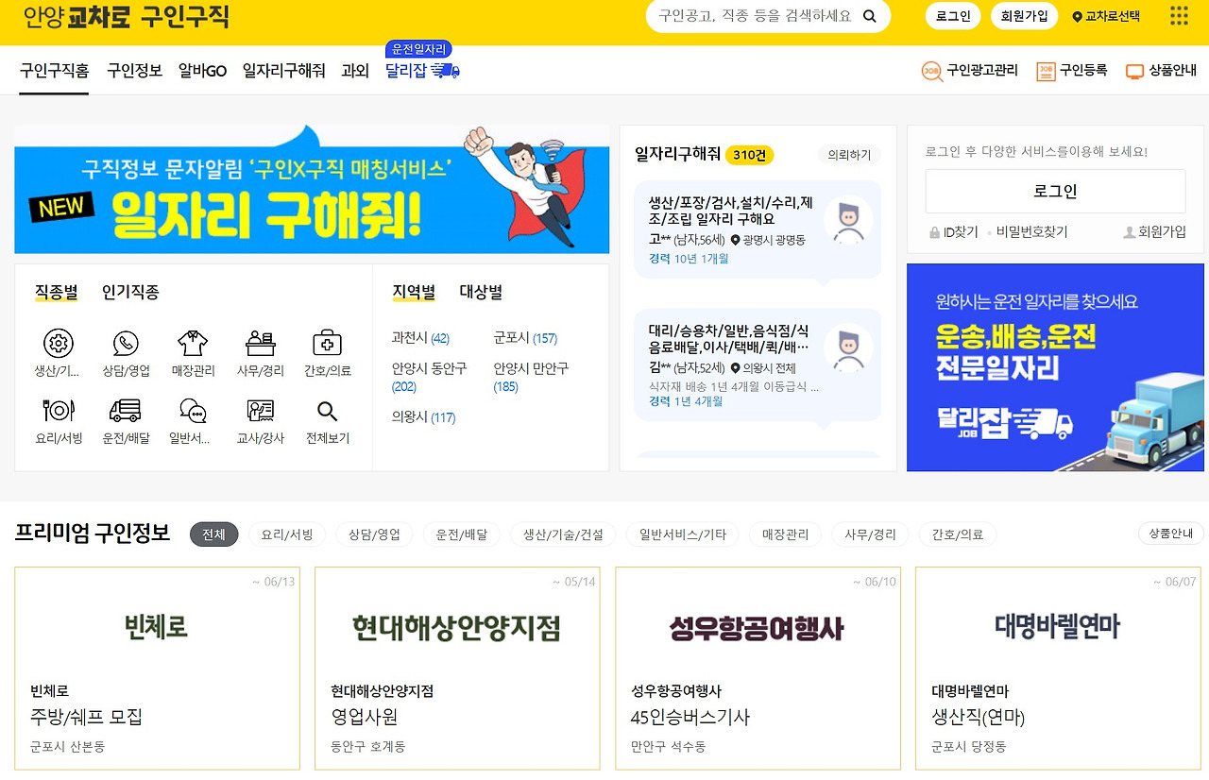1209x780 pixels.
Task: Open 현대해상안양지점 영업사원 job card
Action: tap(457, 669)
